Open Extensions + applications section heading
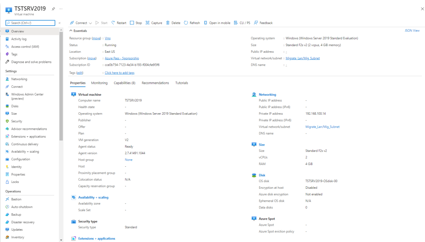425x242 pixels. pyautogui.click(x=96, y=239)
